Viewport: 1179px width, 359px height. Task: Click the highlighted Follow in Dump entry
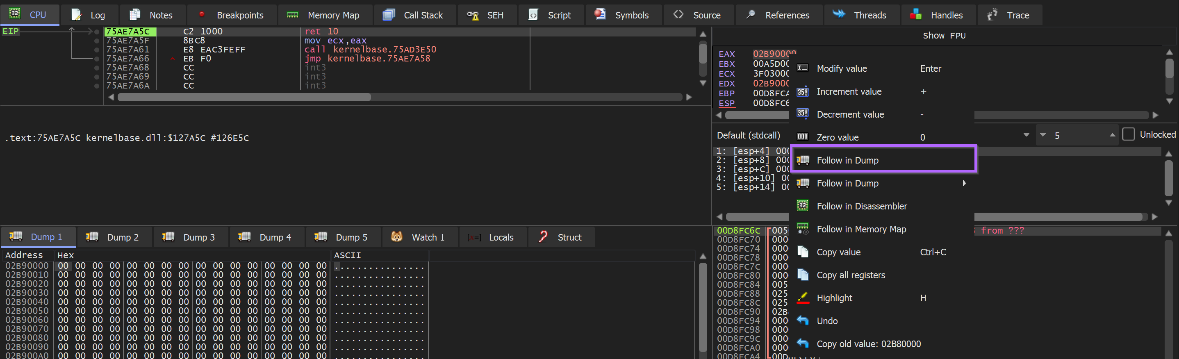(884, 159)
